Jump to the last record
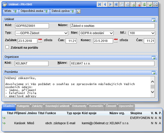The height and width of the screenshot is (133, 164). click(116, 4)
